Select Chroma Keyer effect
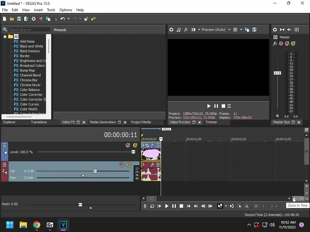Screen dimensions: 310x232 tap(30, 85)
